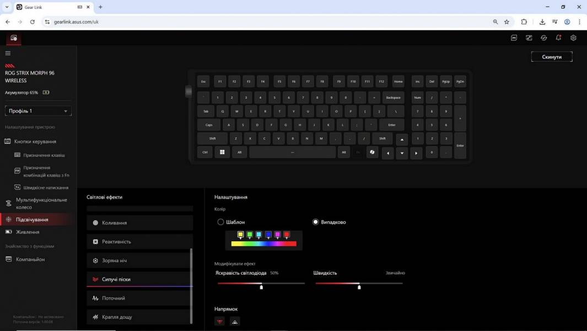Set direction to upward arrow
The image size is (587, 331).
pyautogui.click(x=235, y=321)
